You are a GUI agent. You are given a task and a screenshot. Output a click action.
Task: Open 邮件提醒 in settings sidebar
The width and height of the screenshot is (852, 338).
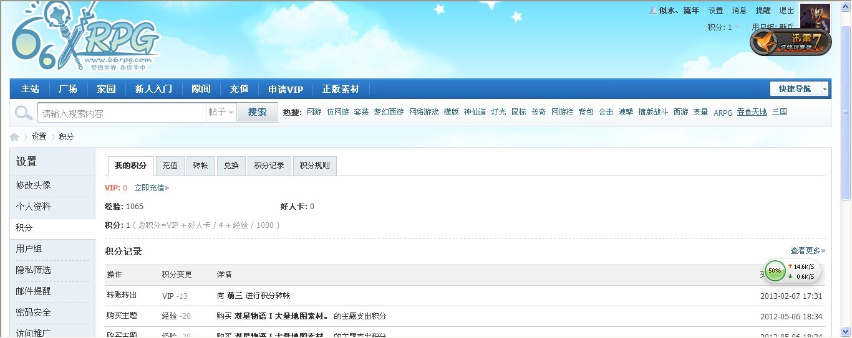(34, 291)
